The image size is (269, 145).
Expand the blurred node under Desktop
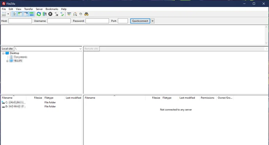(x=7, y=61)
